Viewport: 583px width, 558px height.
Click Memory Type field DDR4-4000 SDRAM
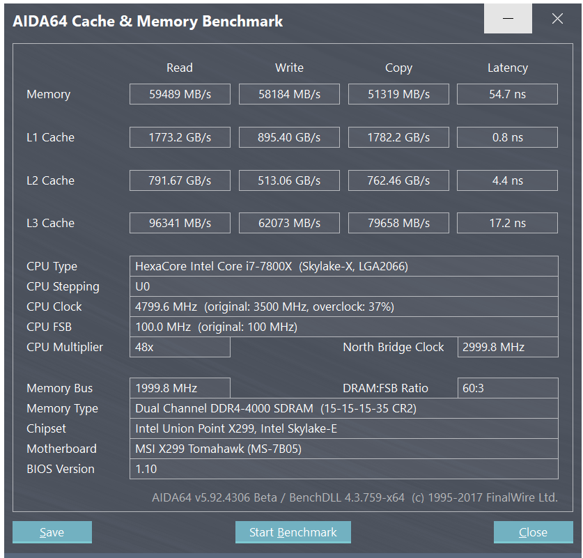(x=344, y=408)
